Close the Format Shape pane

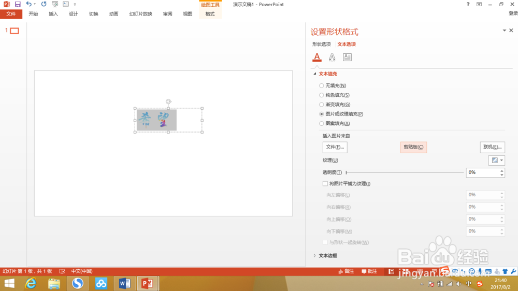coord(511,31)
